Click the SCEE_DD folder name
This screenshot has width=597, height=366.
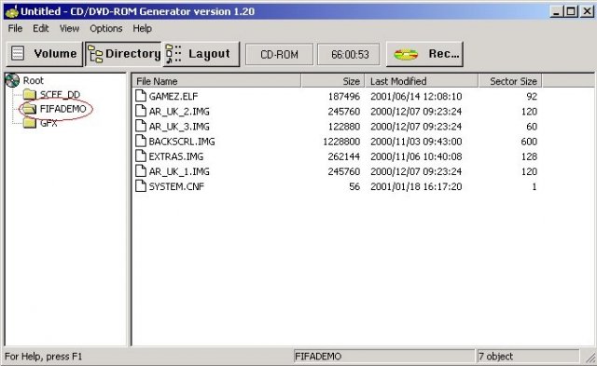point(60,95)
